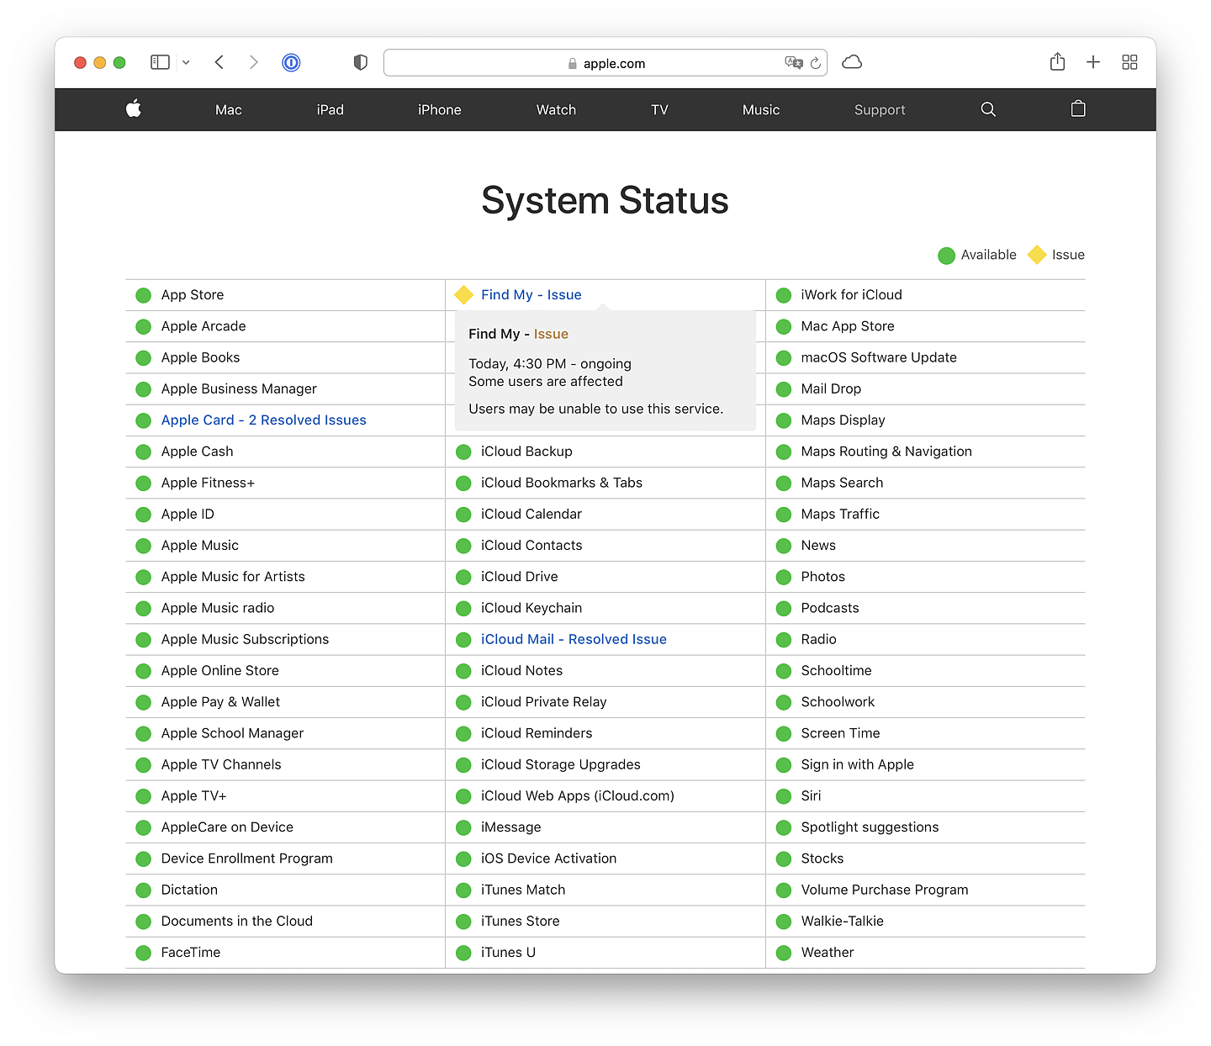Show the tab overview grid icon
The width and height of the screenshot is (1211, 1046).
tap(1129, 62)
